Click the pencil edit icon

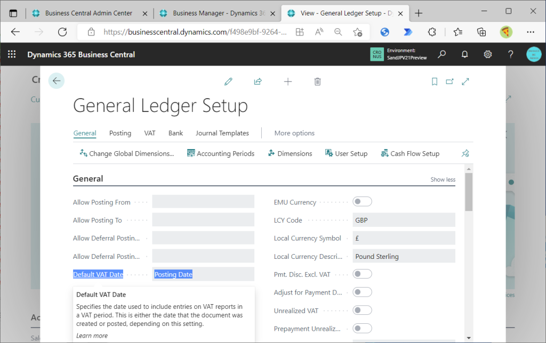point(229,81)
